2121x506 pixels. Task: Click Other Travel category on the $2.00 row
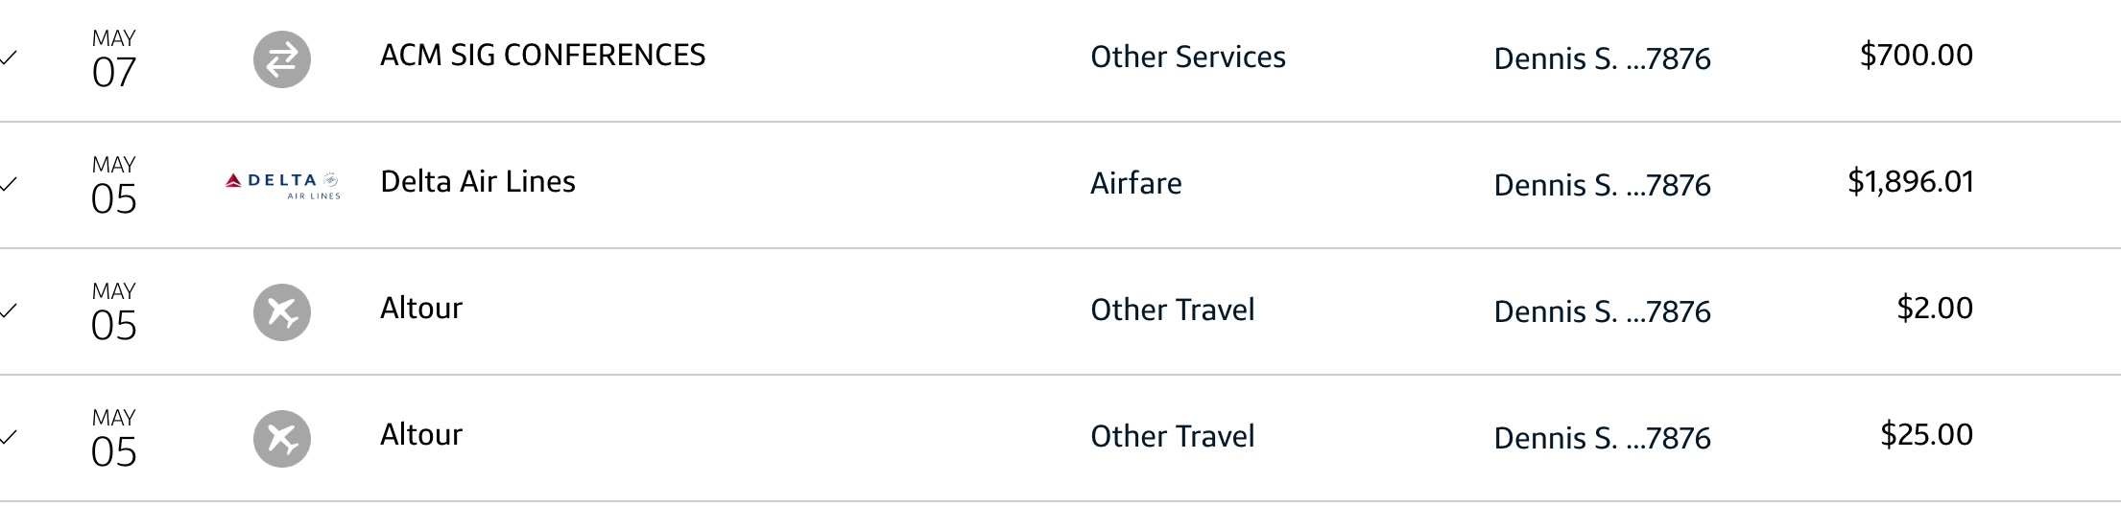click(x=1172, y=310)
